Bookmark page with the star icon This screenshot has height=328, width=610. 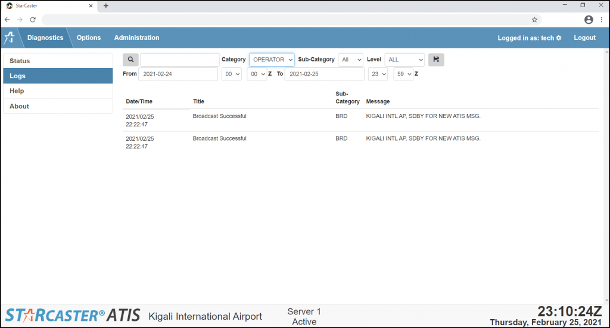tap(534, 20)
